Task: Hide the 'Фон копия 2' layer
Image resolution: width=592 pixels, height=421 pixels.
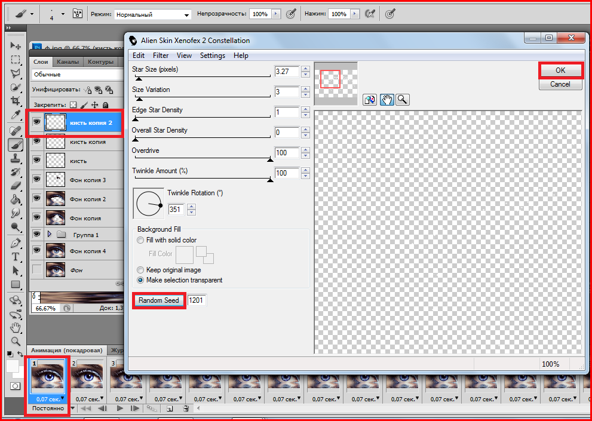Action: coord(36,198)
